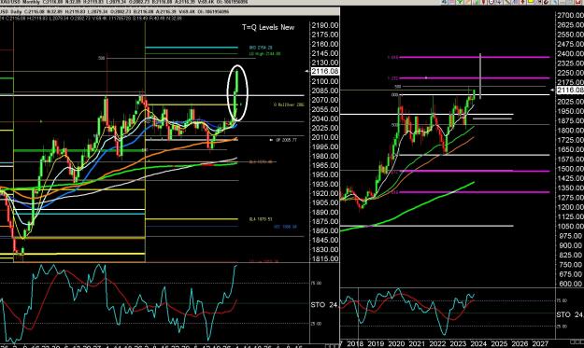
Task: Click 1890.00 on the daily price axis
Action: click(325, 213)
